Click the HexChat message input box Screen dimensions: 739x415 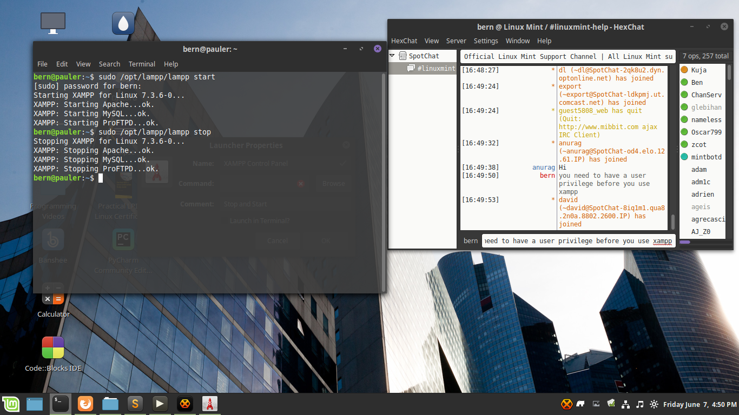coord(579,240)
